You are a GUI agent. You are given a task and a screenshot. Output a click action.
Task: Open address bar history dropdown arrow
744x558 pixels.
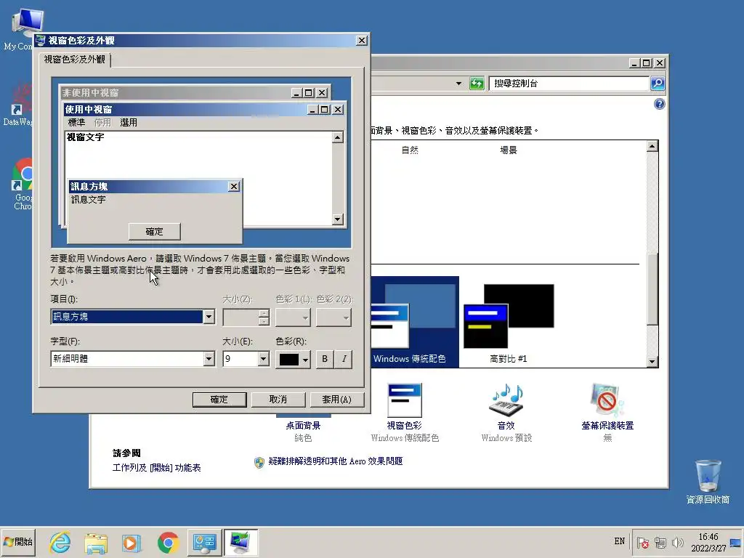459,84
